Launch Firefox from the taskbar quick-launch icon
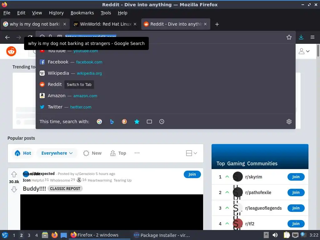The height and width of the screenshot is (240, 320). pos(54,235)
